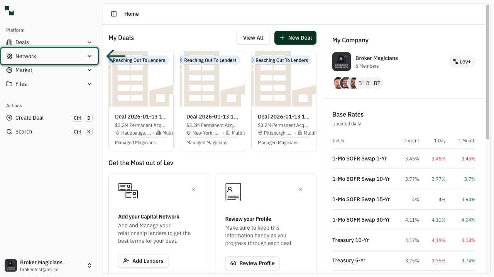This screenshot has width=494, height=277.
Task: Click the Create Deal plus icon
Action: [x=10, y=118]
